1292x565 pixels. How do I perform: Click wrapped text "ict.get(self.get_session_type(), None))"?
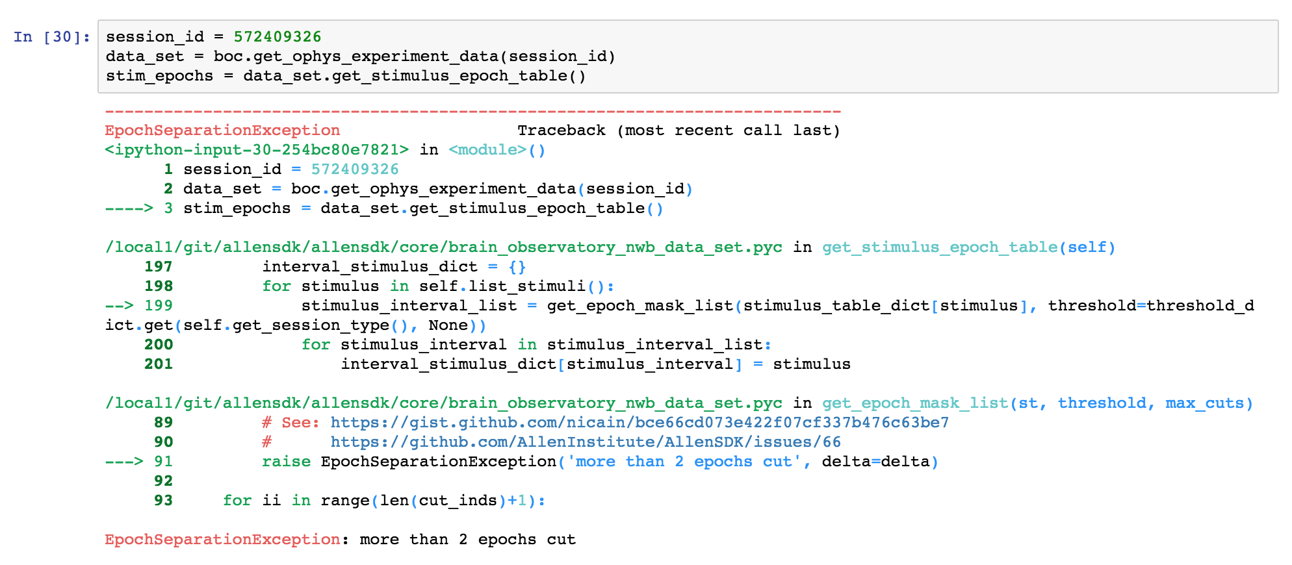coord(296,325)
